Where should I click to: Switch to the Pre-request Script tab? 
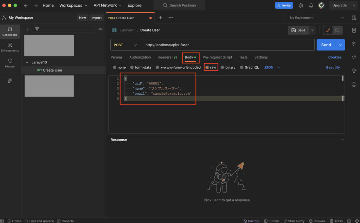(217, 57)
